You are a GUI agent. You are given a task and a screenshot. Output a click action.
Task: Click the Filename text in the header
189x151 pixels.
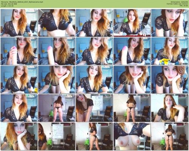pyautogui.click(x=22, y=2)
